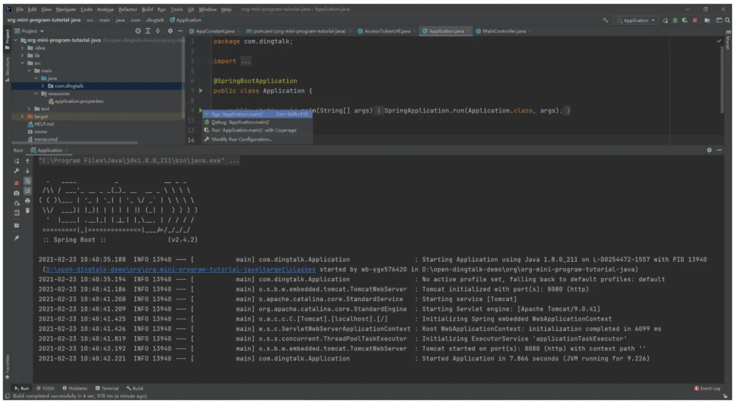Open the Navigate menu
This screenshot has height=404, width=735.
pyautogui.click(x=66, y=9)
